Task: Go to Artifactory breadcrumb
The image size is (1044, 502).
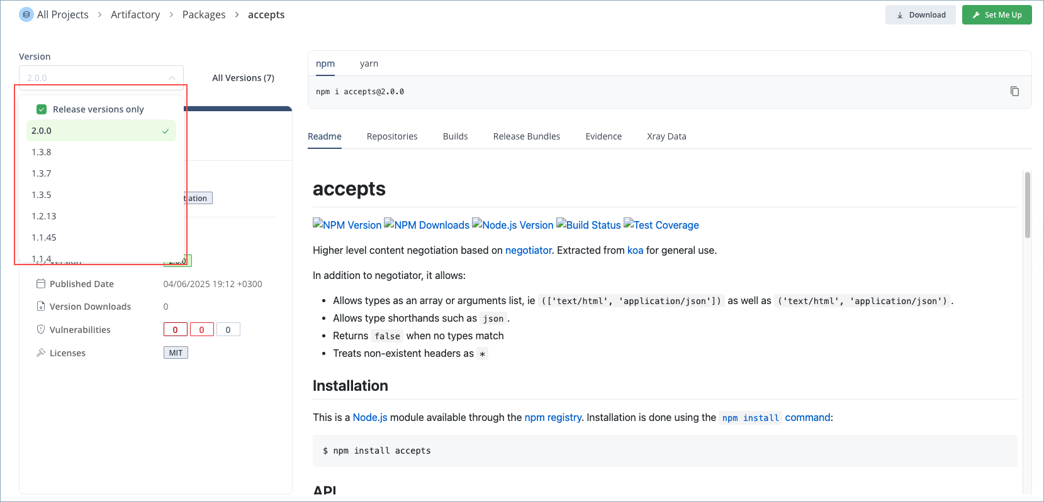Action: (135, 14)
